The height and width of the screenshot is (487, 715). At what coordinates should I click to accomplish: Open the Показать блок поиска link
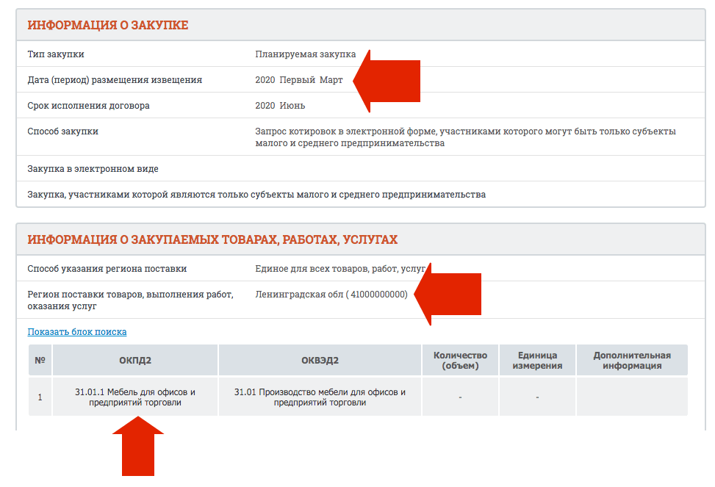pos(77,332)
